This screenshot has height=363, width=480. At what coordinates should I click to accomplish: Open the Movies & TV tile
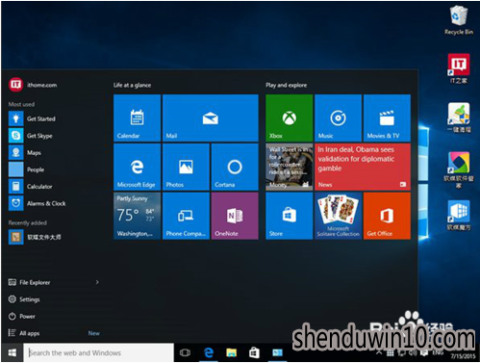pos(387,117)
